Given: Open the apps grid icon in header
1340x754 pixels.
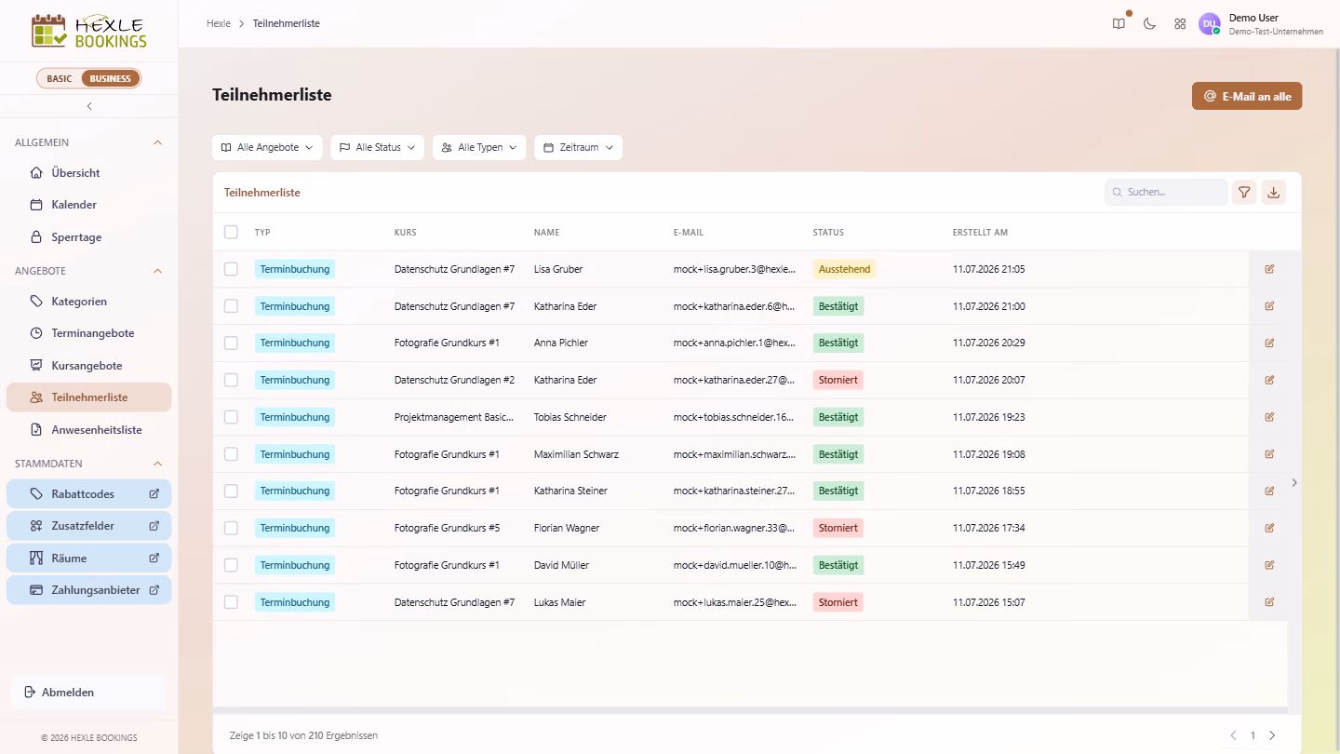Looking at the screenshot, I should [x=1180, y=24].
